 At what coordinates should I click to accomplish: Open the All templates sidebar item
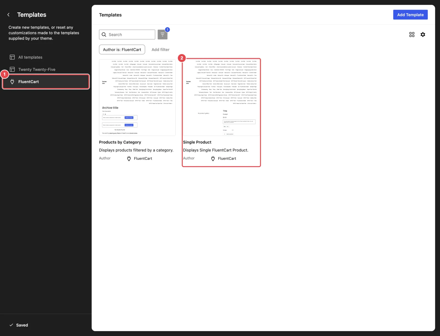tap(46, 57)
